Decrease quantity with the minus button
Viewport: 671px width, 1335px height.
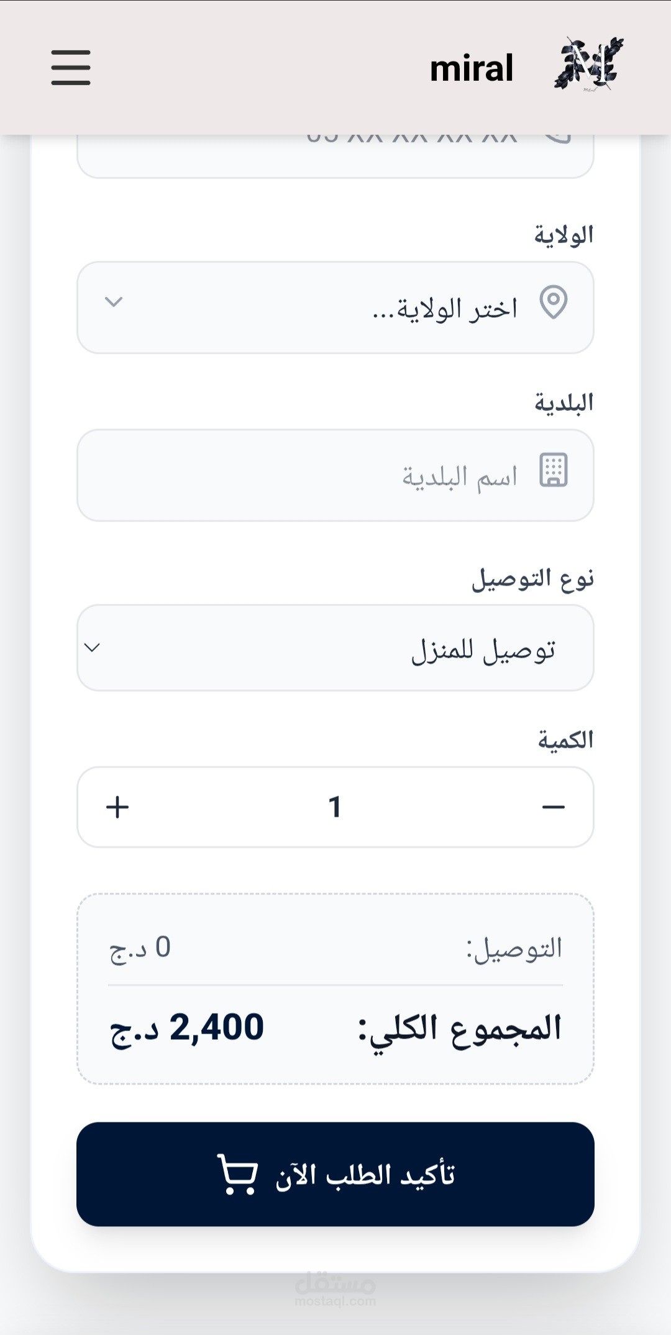553,807
